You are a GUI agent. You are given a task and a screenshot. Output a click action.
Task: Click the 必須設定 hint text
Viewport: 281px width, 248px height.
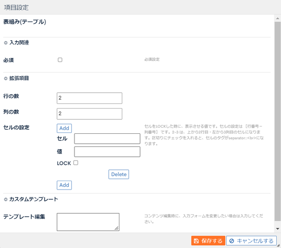pos(152,59)
